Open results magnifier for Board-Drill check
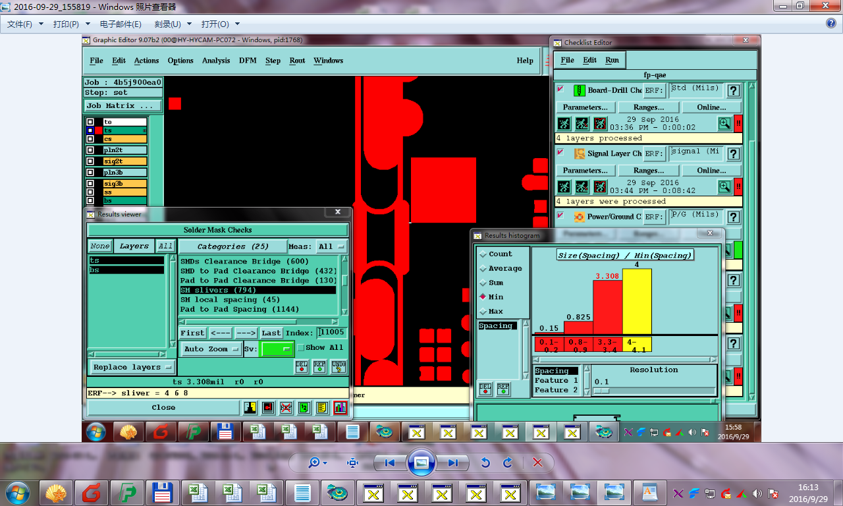 point(724,123)
